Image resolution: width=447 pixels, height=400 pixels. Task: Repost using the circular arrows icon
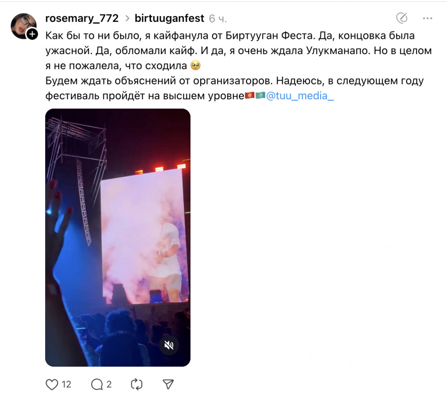tap(136, 384)
